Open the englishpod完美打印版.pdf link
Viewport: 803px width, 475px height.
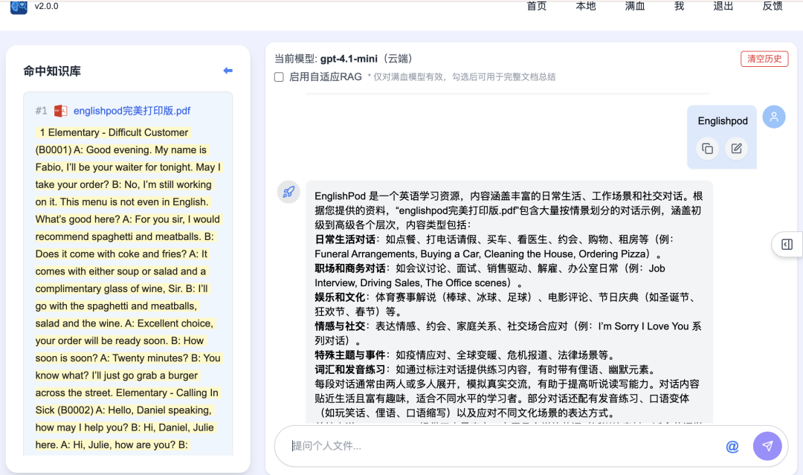click(x=132, y=111)
